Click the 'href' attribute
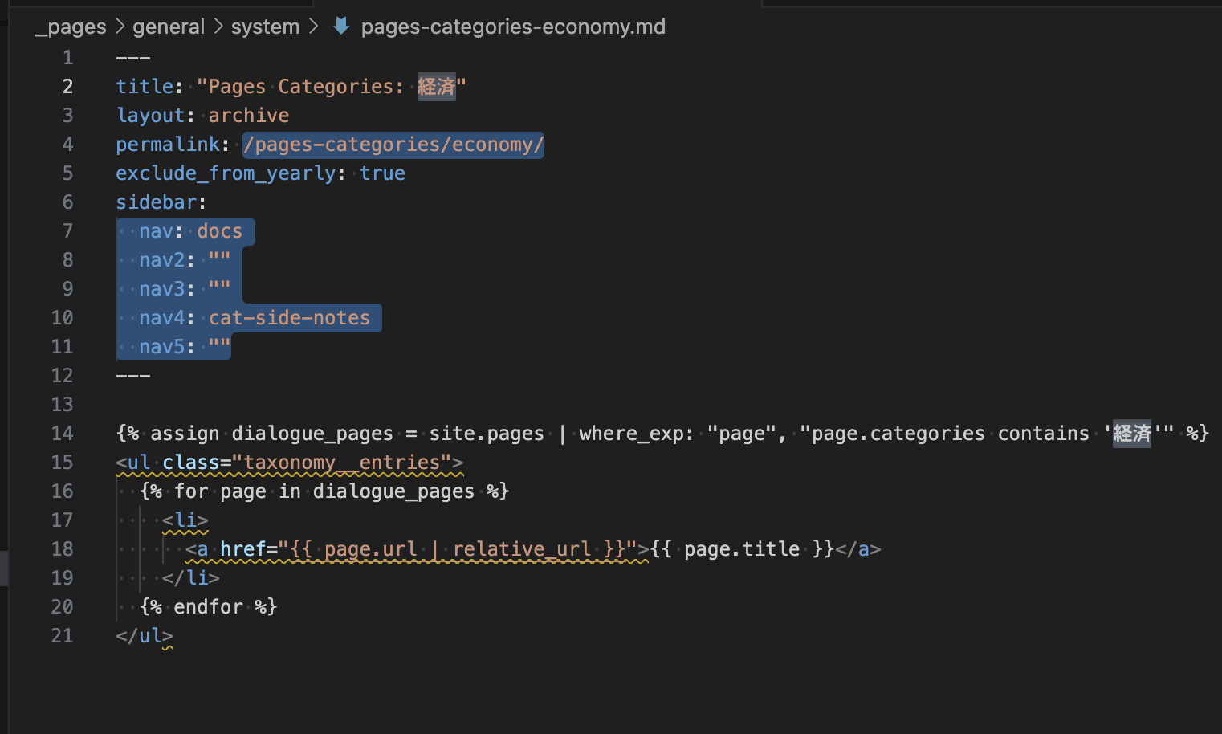 [x=243, y=549]
